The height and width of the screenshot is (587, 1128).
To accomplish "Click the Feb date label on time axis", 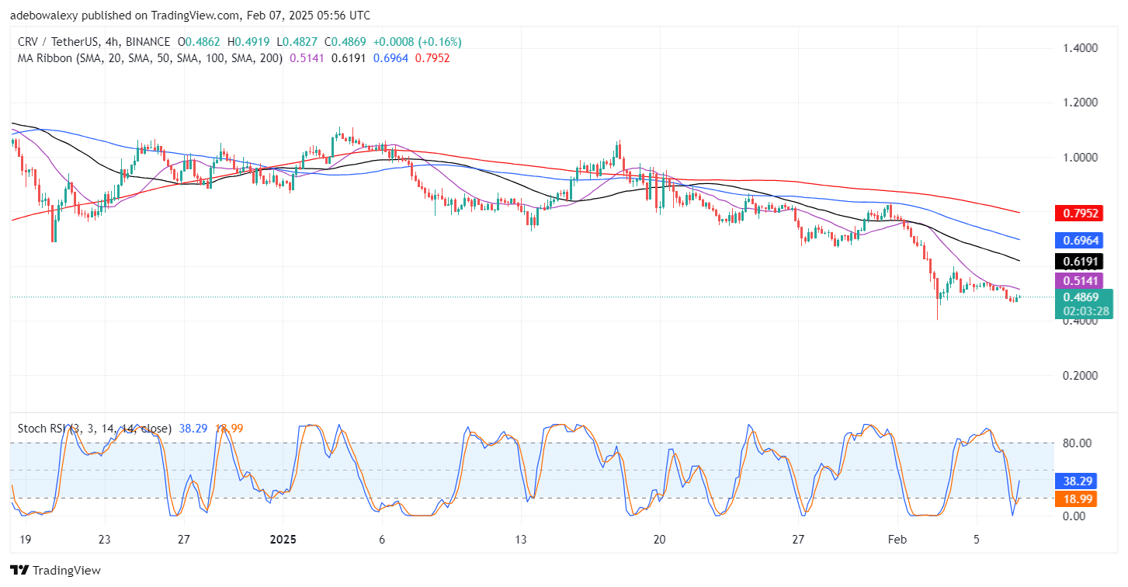I will (x=897, y=540).
